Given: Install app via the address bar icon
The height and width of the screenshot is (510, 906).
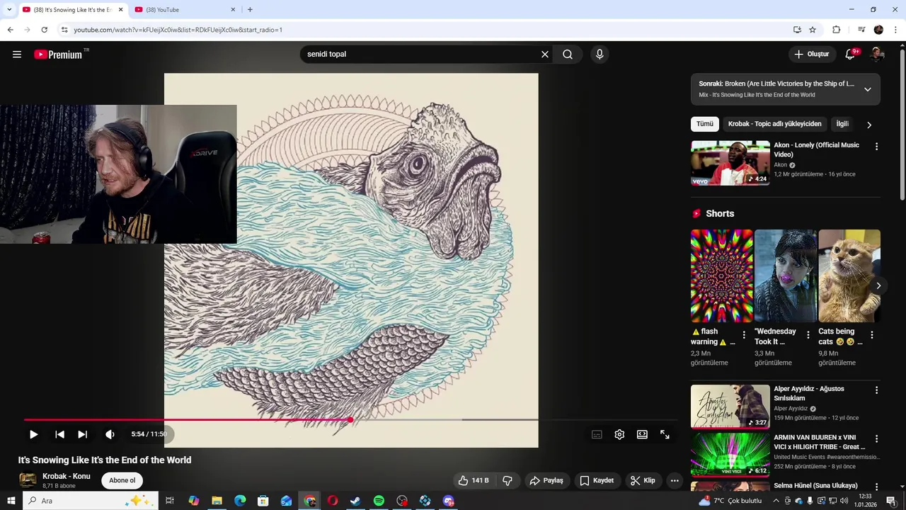Looking at the screenshot, I should tap(797, 30).
